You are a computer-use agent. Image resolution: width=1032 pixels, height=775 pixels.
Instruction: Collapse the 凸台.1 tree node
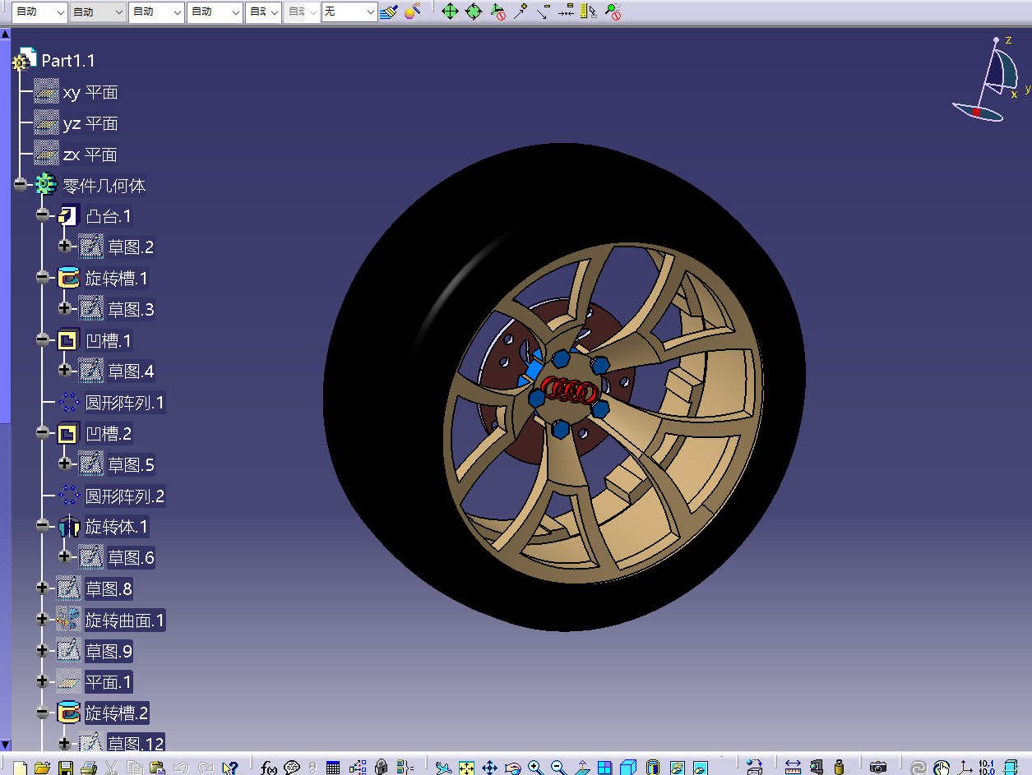43,215
